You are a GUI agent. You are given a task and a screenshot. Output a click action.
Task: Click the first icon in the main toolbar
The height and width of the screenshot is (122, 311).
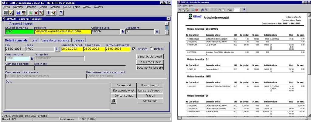point(6,13)
